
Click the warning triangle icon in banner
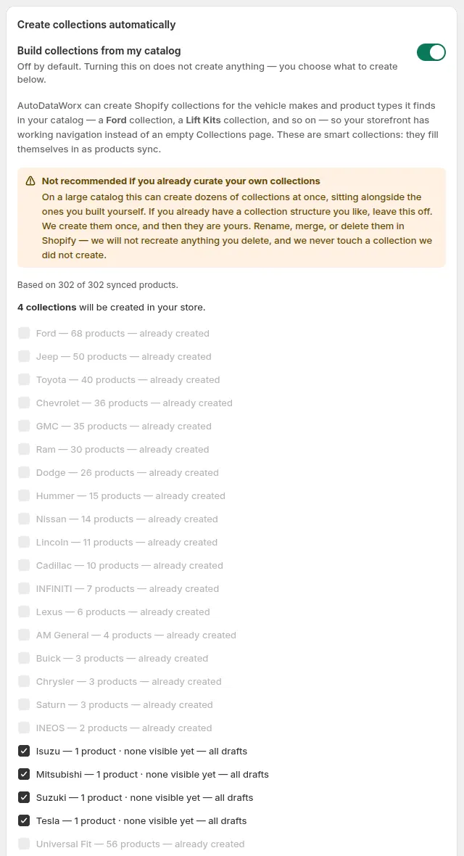pos(30,181)
